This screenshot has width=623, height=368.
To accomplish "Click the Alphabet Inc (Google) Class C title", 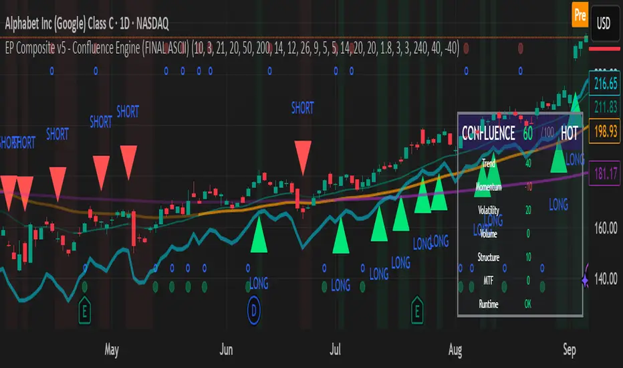I will [87, 24].
